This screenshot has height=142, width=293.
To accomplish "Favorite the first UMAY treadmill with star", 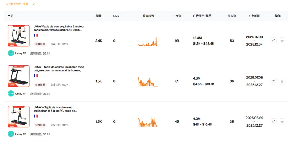I will (282, 41).
